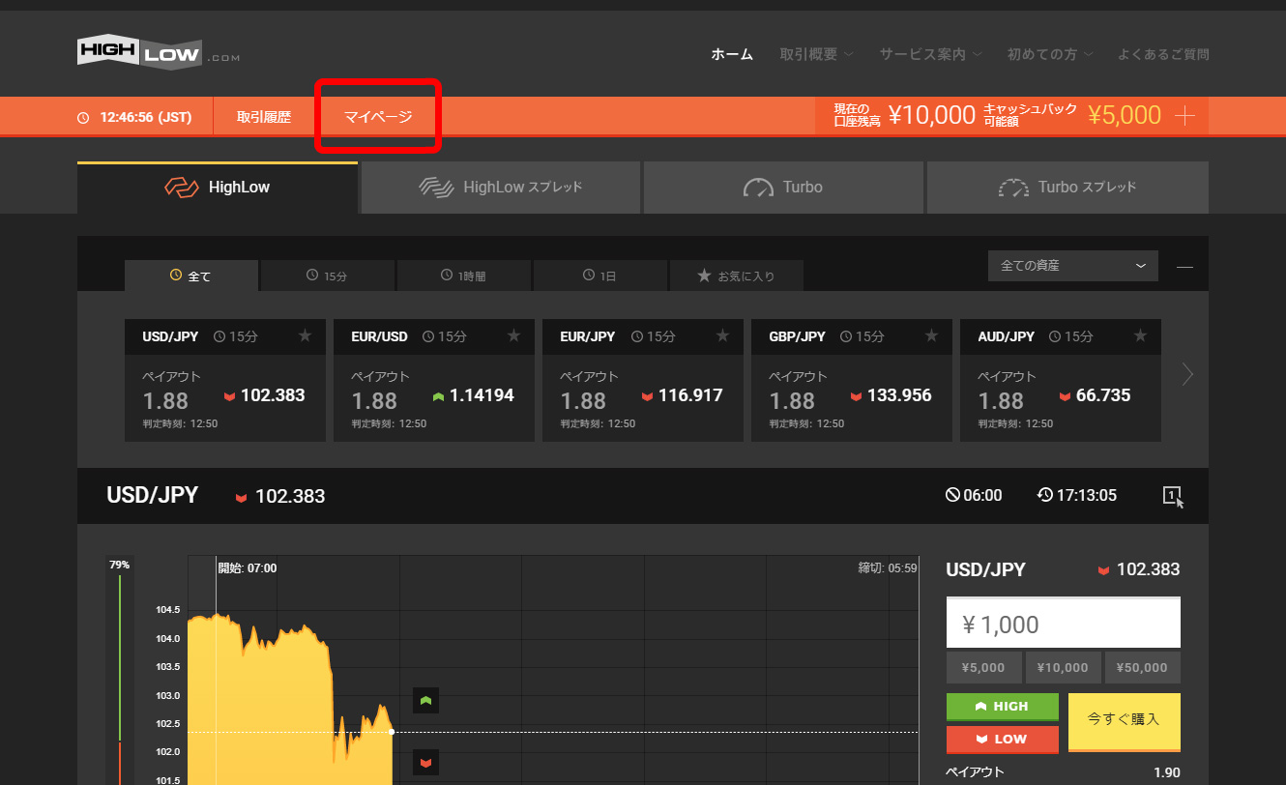Click the 79% sentiment indicator bar
1286x785 pixels.
click(120, 672)
